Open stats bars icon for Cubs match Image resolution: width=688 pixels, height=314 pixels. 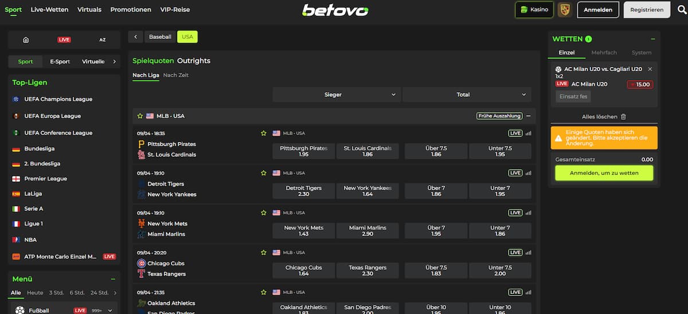pos(529,252)
